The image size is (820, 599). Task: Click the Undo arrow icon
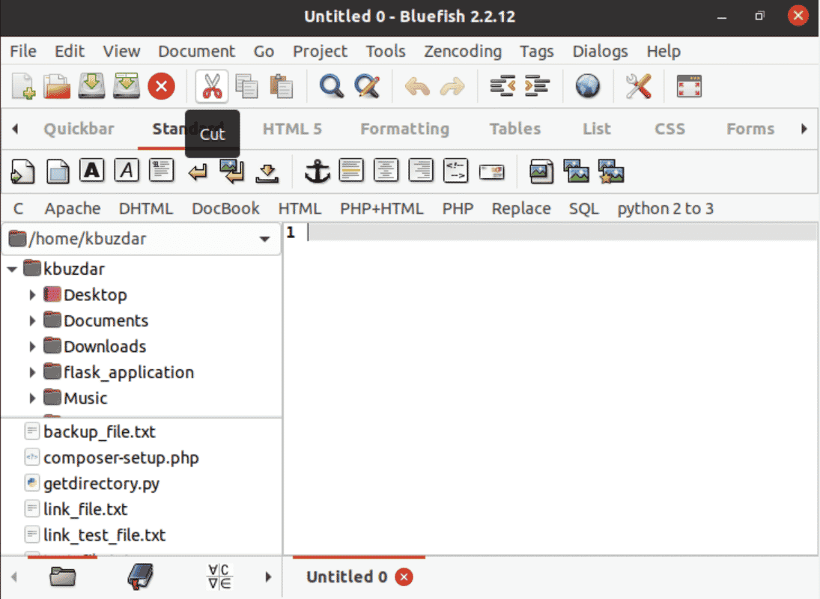(x=417, y=86)
